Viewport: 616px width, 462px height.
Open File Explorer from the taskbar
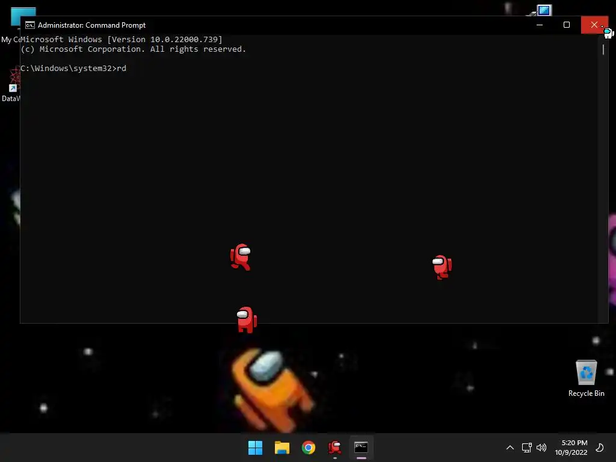(x=282, y=448)
